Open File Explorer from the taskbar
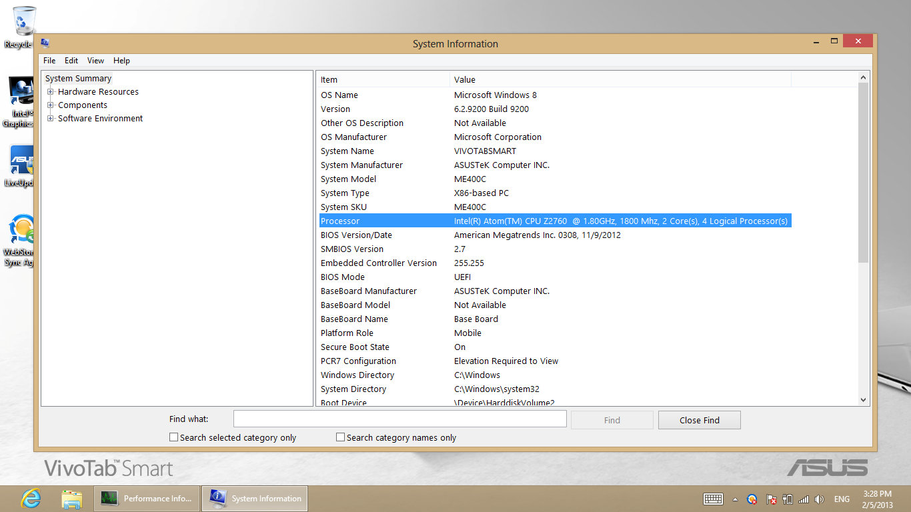Viewport: 911px width, 512px height. pyautogui.click(x=71, y=498)
